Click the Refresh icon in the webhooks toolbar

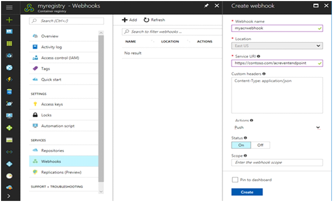point(146,20)
